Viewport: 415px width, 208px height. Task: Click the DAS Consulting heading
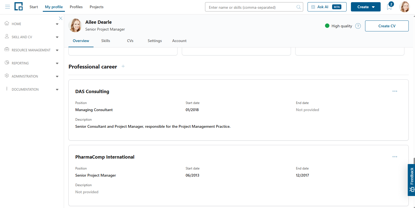coord(92,91)
